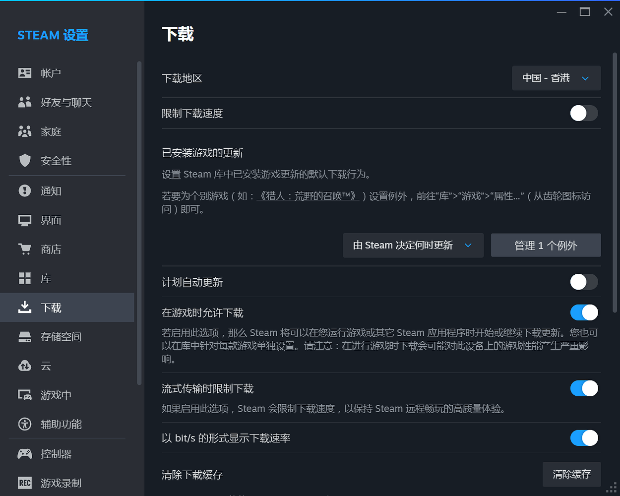Click the 游戏中 in-game overlay icon
The width and height of the screenshot is (620, 496).
pyautogui.click(x=25, y=395)
